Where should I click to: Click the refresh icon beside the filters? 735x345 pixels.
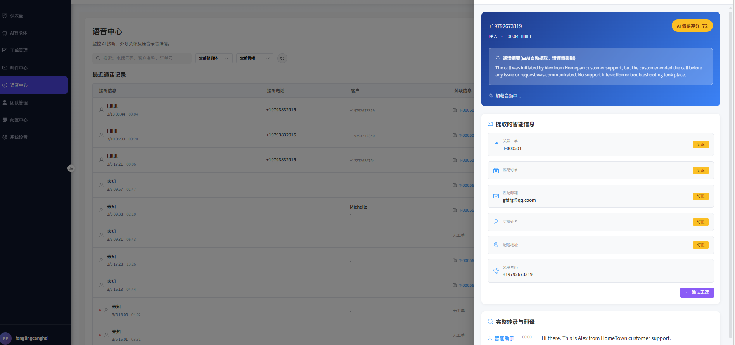[x=282, y=59]
